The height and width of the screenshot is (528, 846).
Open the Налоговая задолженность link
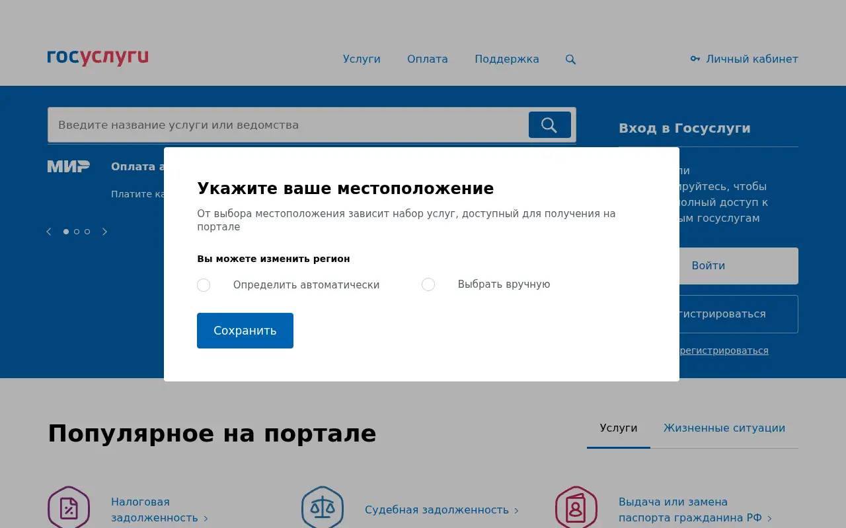159,510
